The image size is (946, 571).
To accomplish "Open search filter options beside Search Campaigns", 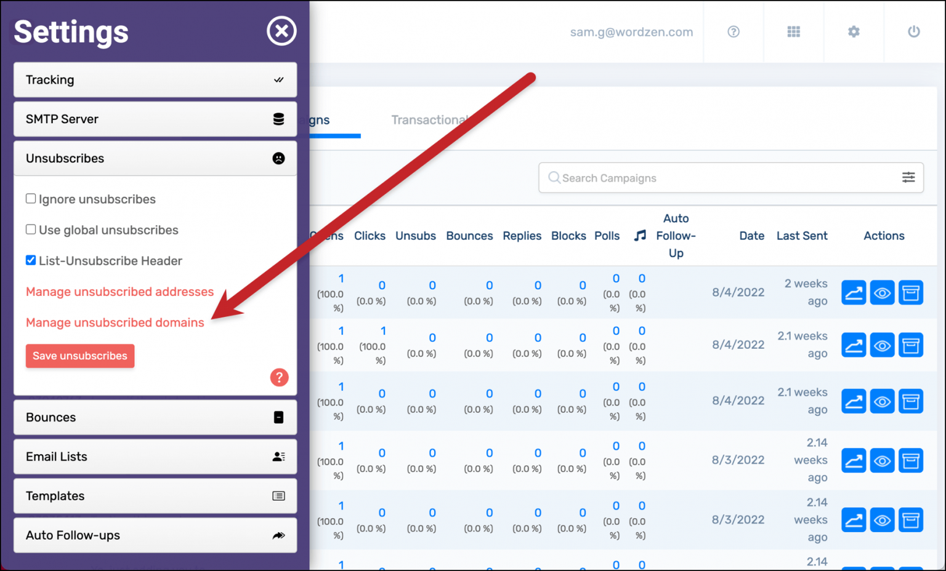I will pos(908,178).
